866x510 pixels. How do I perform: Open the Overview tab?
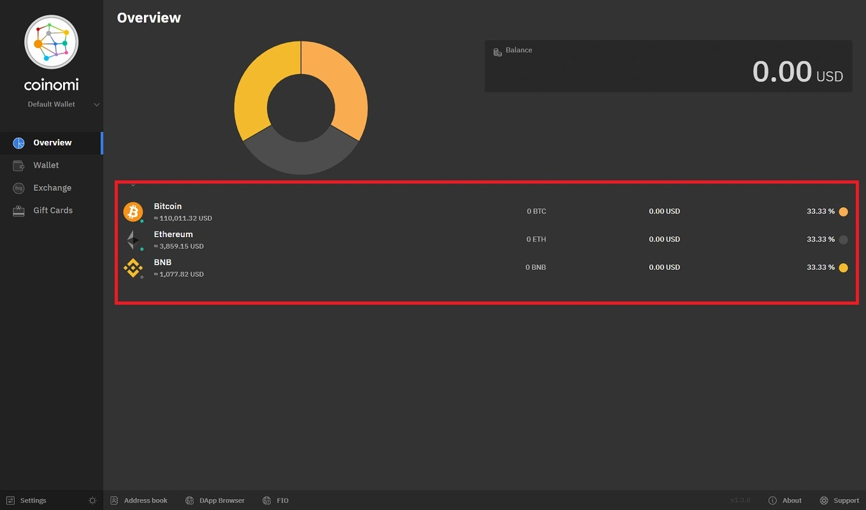52,143
